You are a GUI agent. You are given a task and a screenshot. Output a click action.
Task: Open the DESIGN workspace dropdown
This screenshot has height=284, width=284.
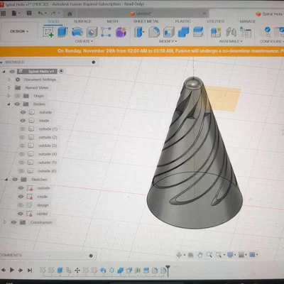(19, 31)
